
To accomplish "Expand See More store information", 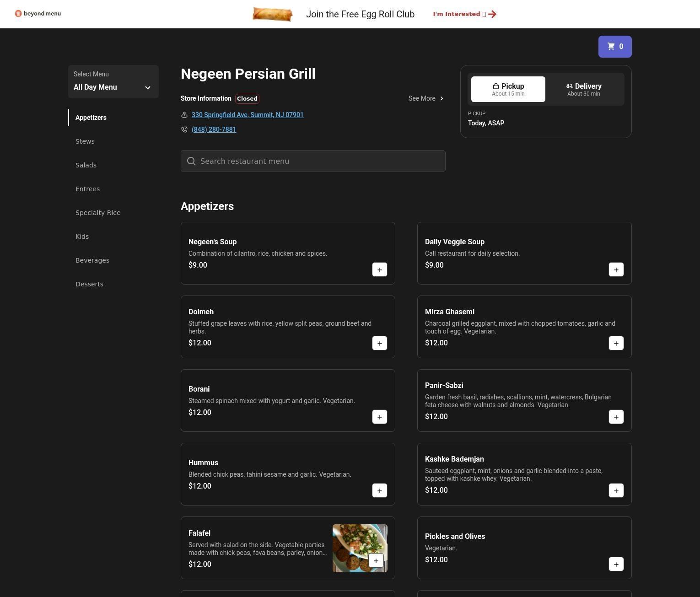I will [425, 98].
